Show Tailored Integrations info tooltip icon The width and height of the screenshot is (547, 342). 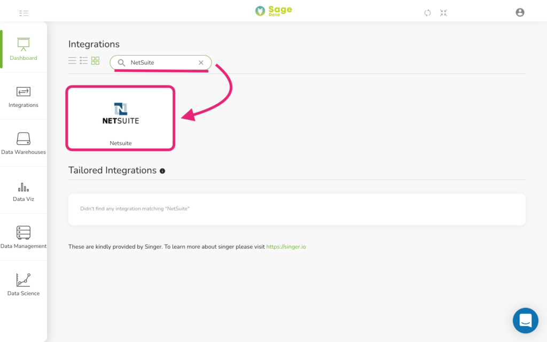162,171
